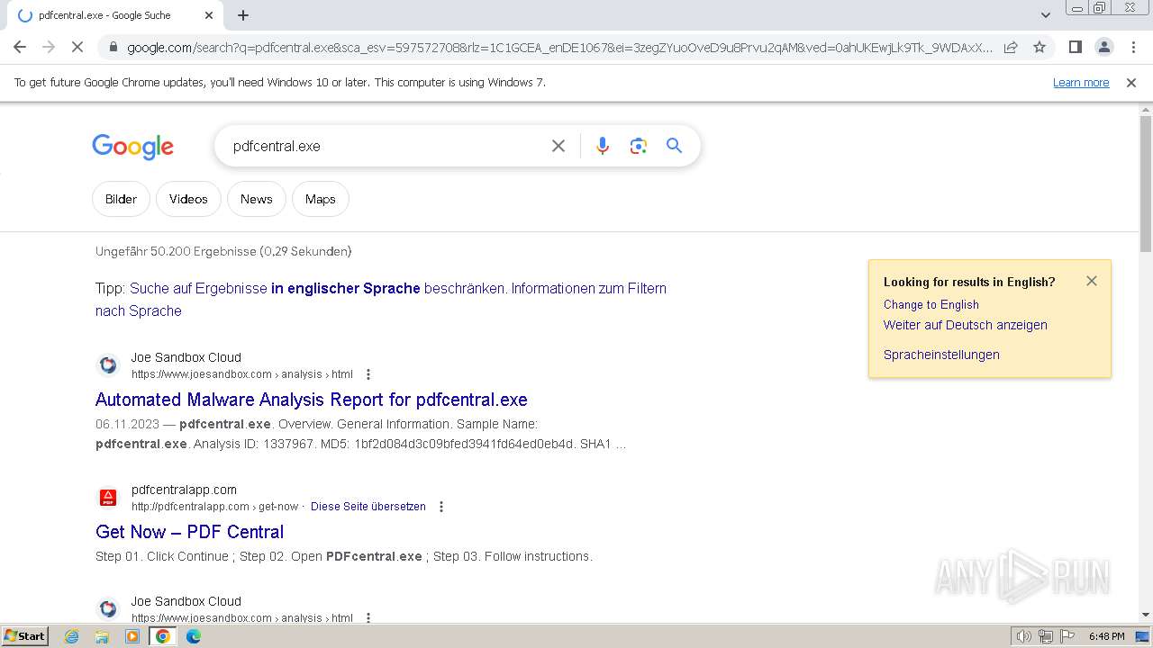The image size is (1153, 648).
Task: Click the 6:48 PM system clock
Action: tap(1106, 636)
